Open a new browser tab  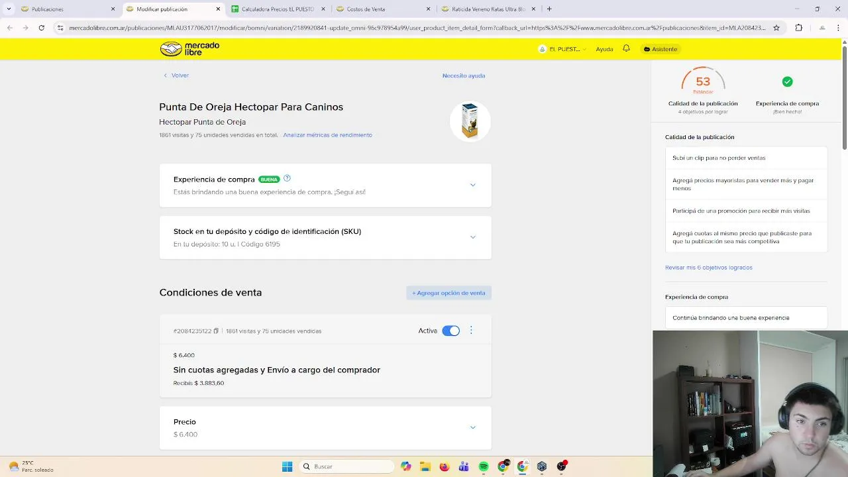point(549,9)
